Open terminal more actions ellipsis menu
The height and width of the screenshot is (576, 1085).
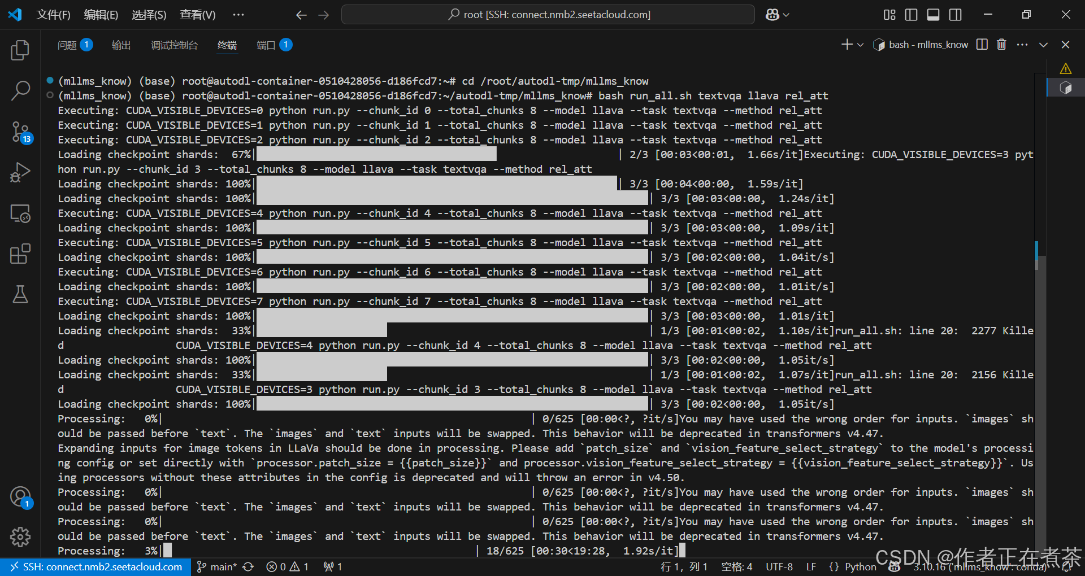pos(1022,44)
